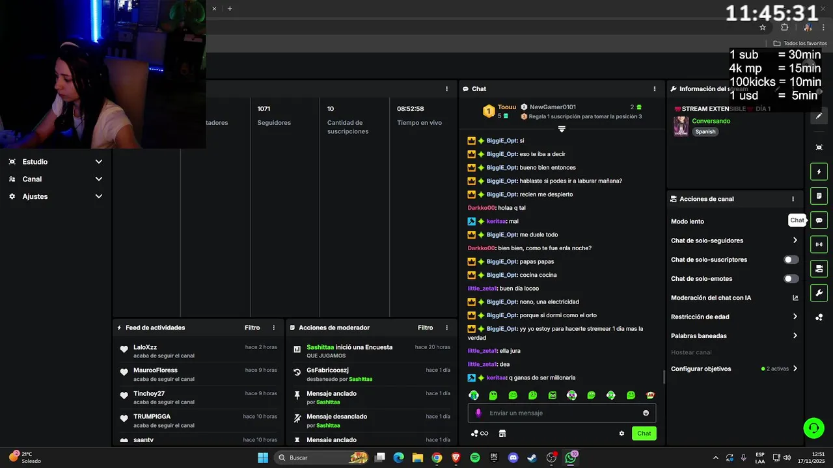Screen dimensions: 833x468
Task: Click the Enviar un mensaje input field
Action: tap(562, 413)
